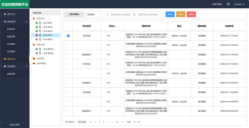Open 监测目标 in the sidebar menu
The width and height of the screenshot is (249, 128).
click(11, 29)
